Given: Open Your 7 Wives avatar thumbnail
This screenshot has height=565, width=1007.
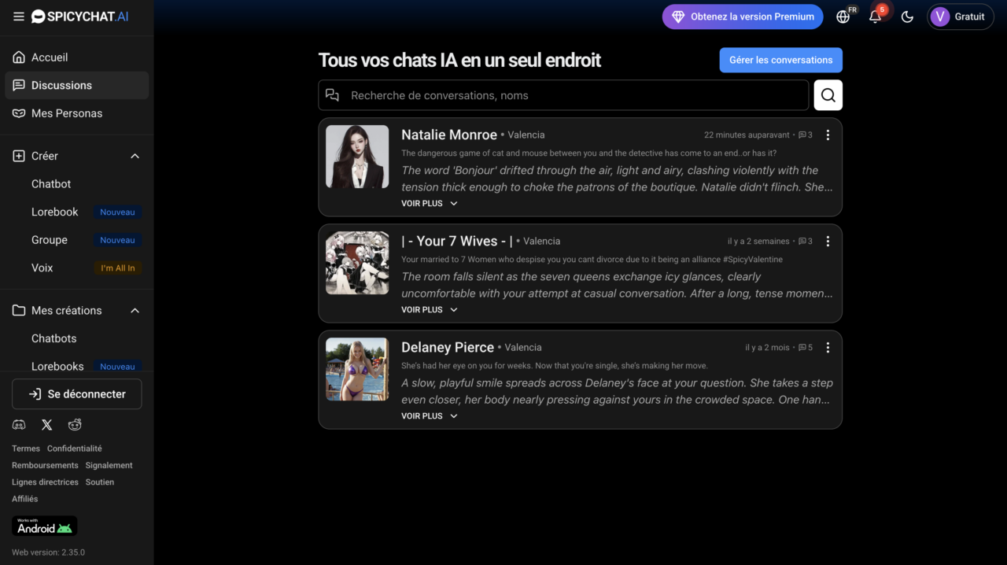Looking at the screenshot, I should 357,263.
